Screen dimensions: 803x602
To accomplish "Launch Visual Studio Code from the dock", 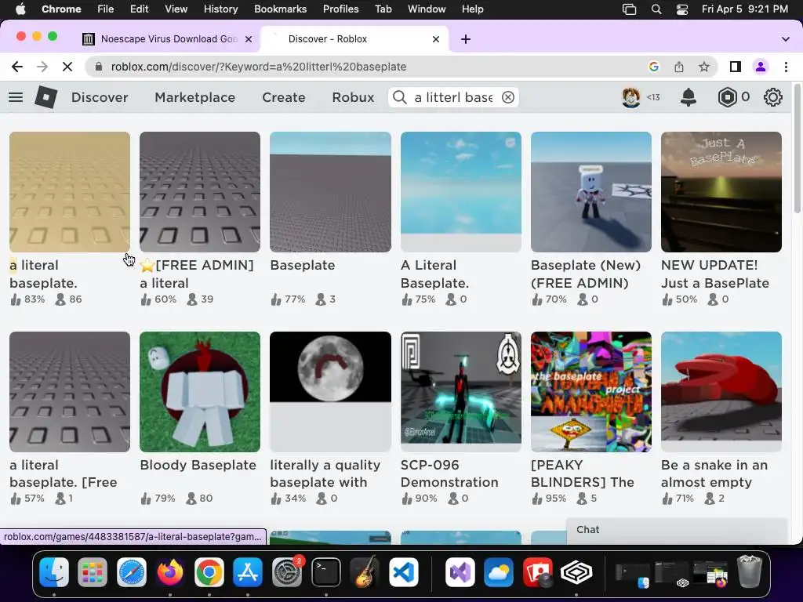I will [404, 571].
